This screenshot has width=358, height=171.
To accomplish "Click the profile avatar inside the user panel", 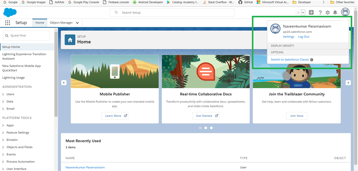I will (275, 29).
